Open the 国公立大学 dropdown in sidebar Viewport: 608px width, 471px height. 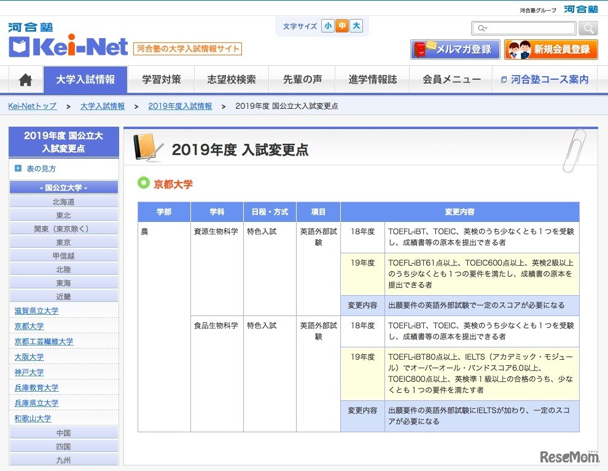point(63,187)
